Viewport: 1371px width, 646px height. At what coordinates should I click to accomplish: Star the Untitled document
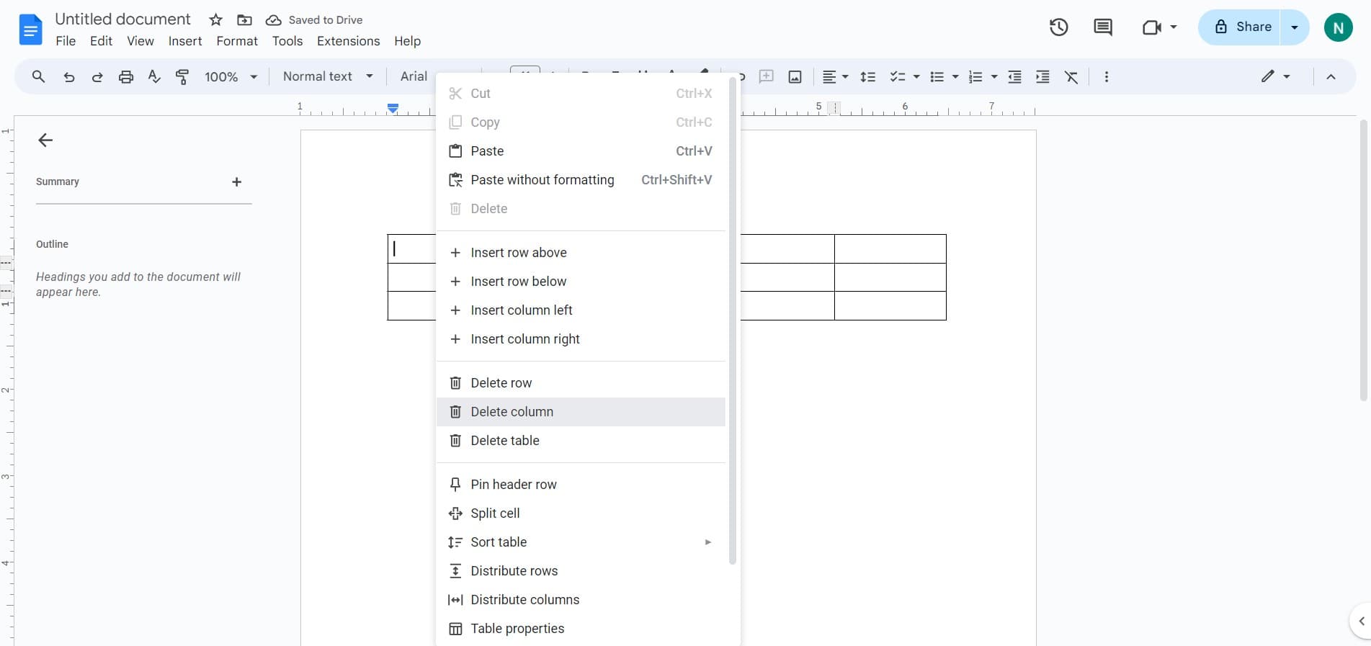(x=215, y=20)
